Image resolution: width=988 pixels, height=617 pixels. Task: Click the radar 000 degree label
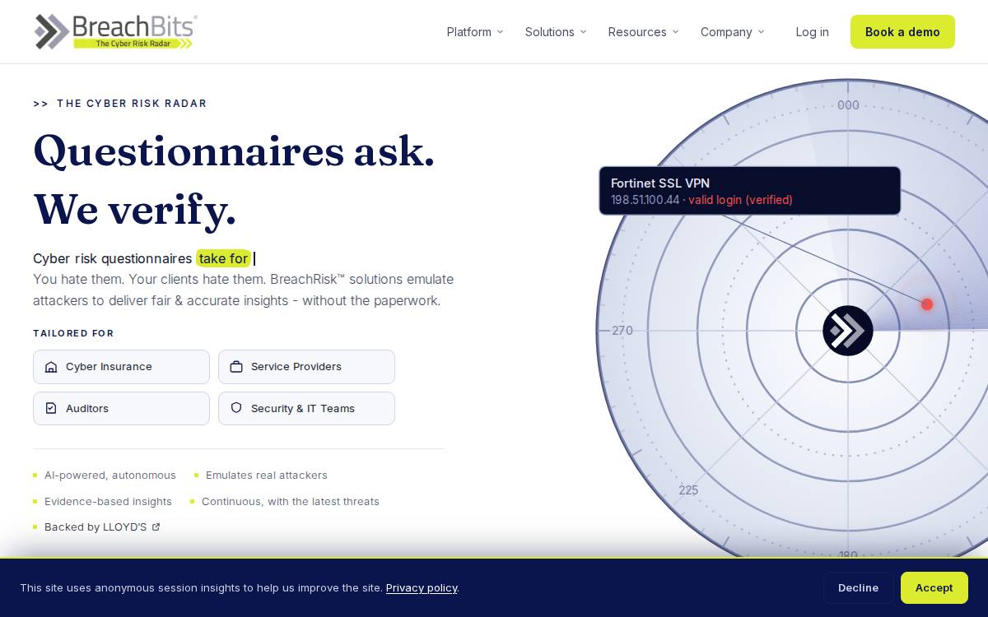848,105
